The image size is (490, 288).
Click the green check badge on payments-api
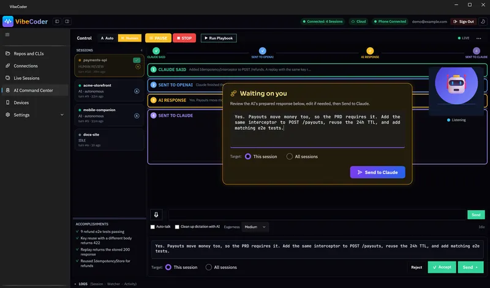[137, 60]
